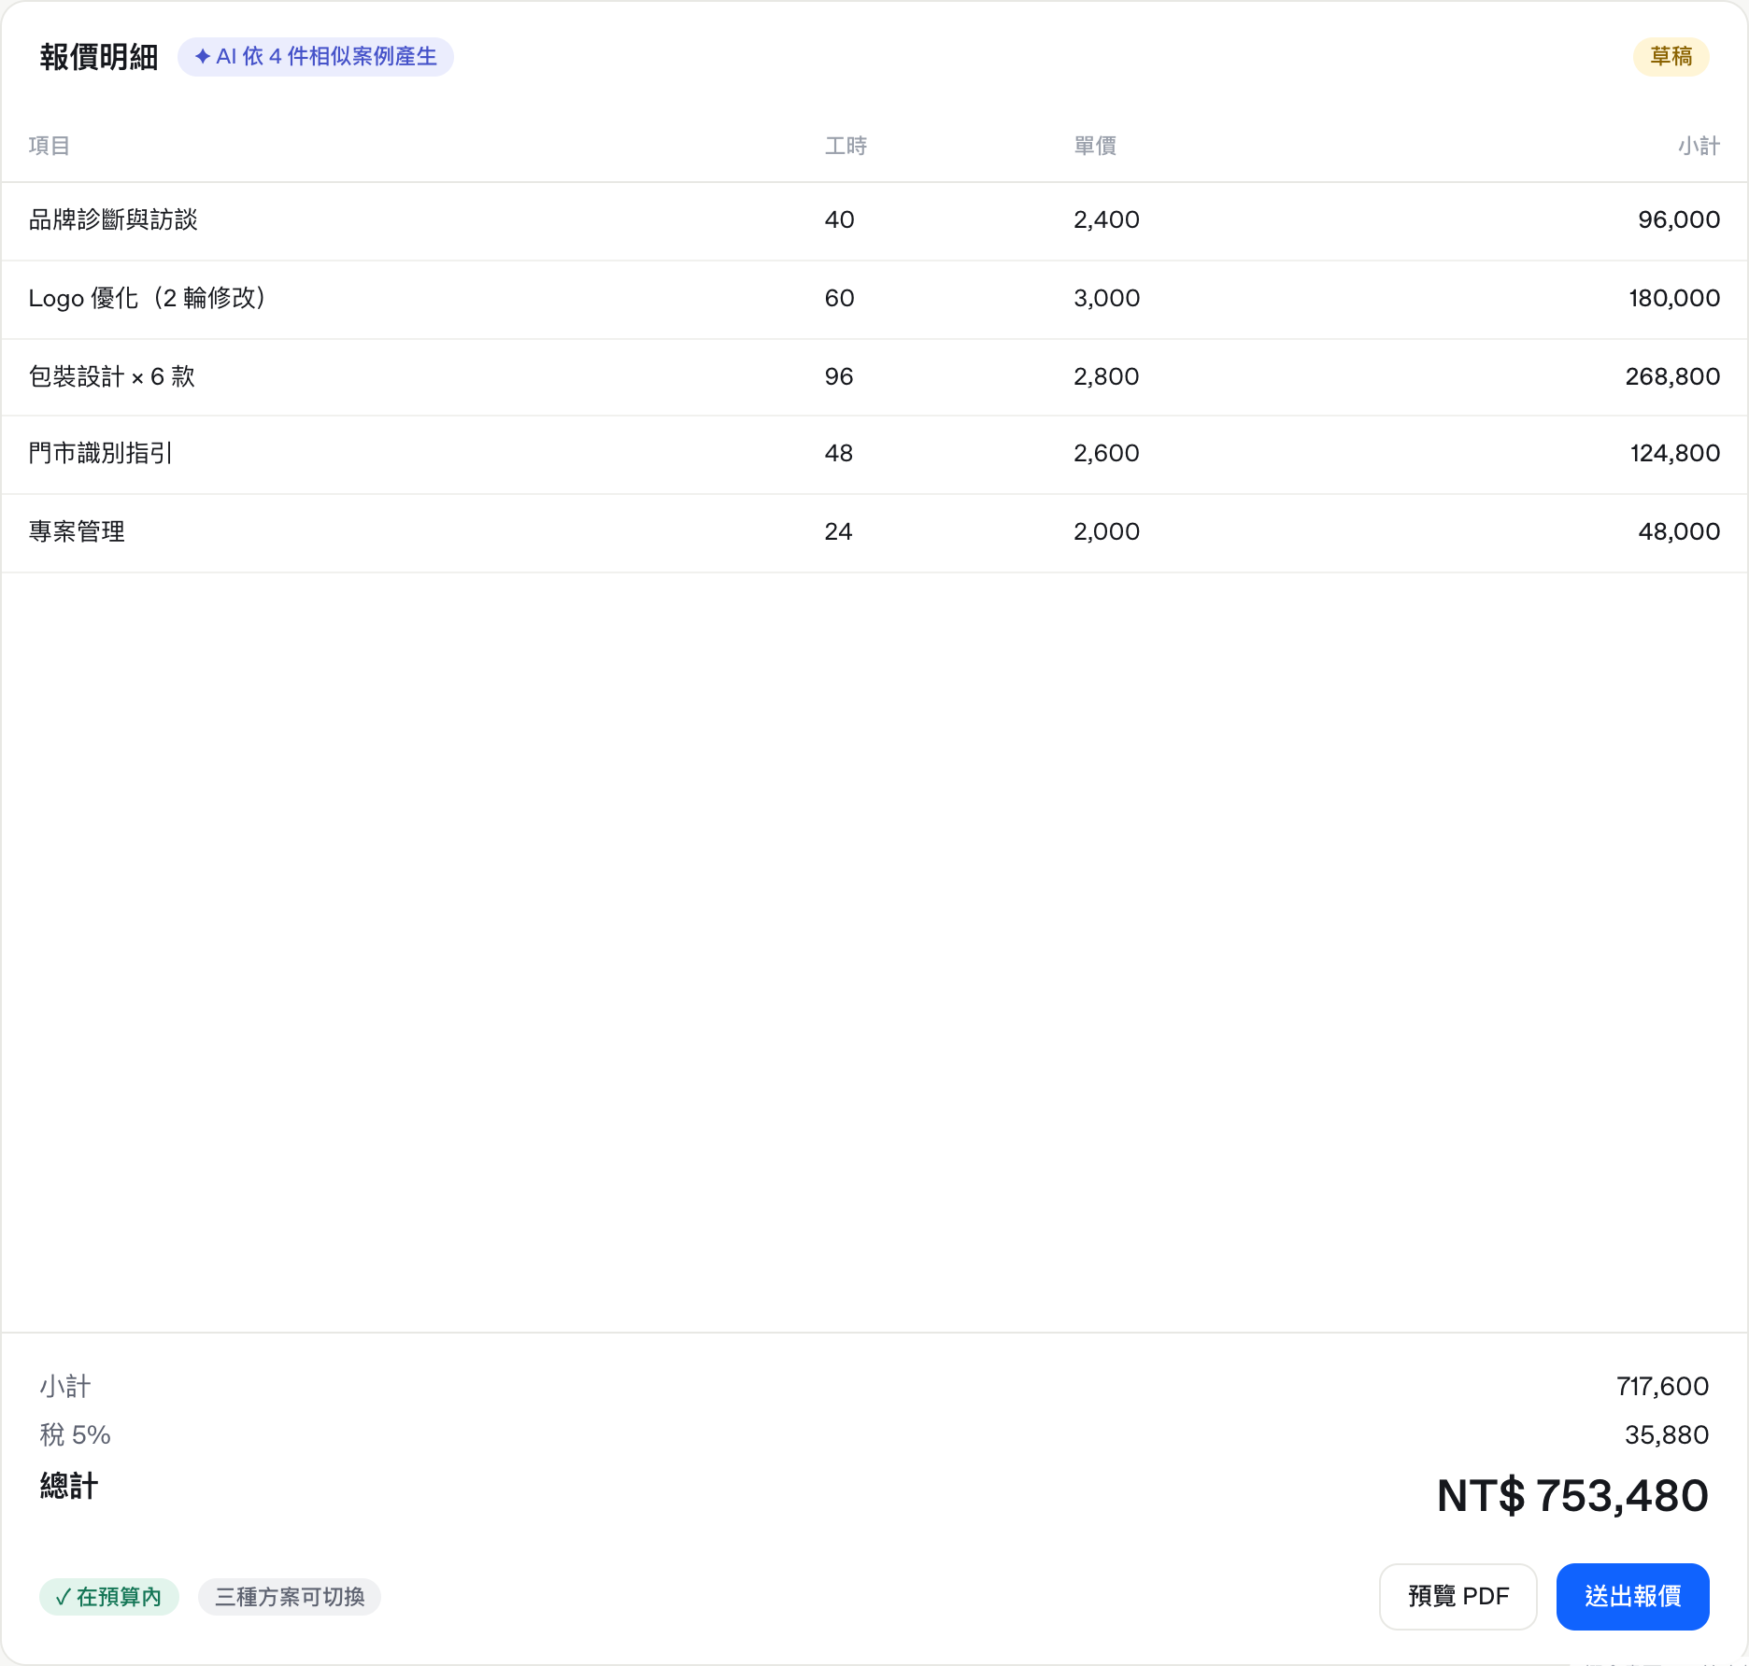
Task: Click subtotal 124,800
Action: [1675, 453]
